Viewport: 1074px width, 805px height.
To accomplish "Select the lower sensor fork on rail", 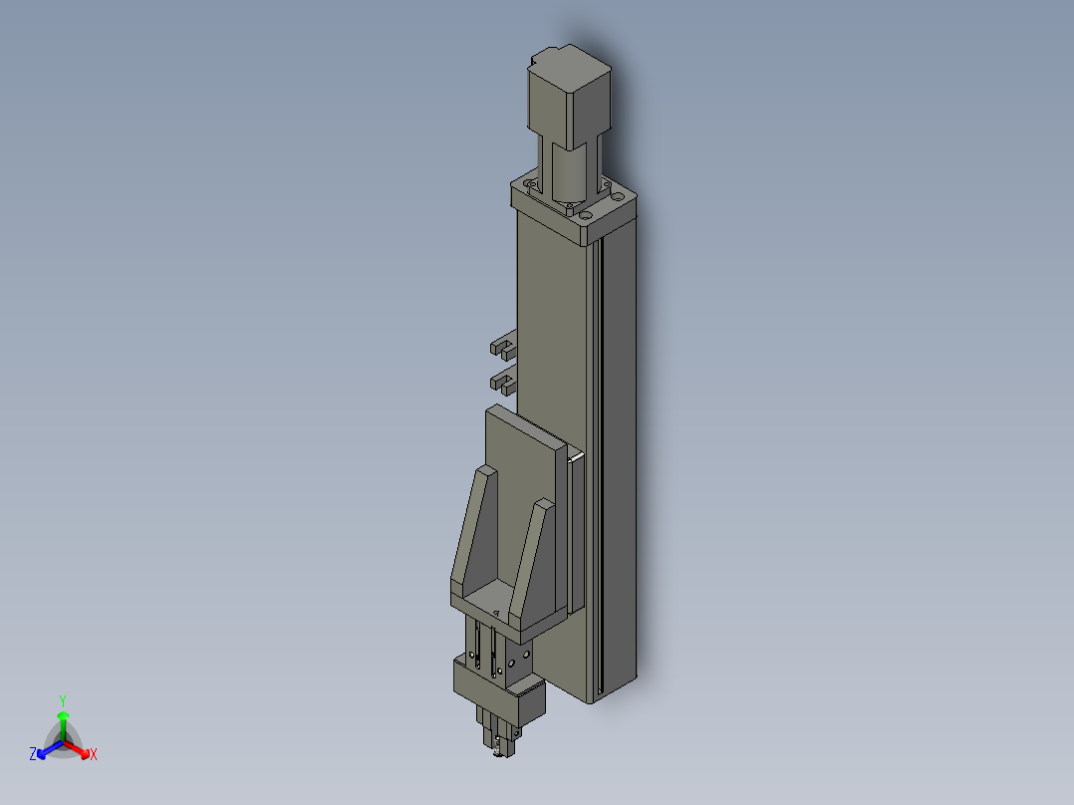I will (503, 382).
